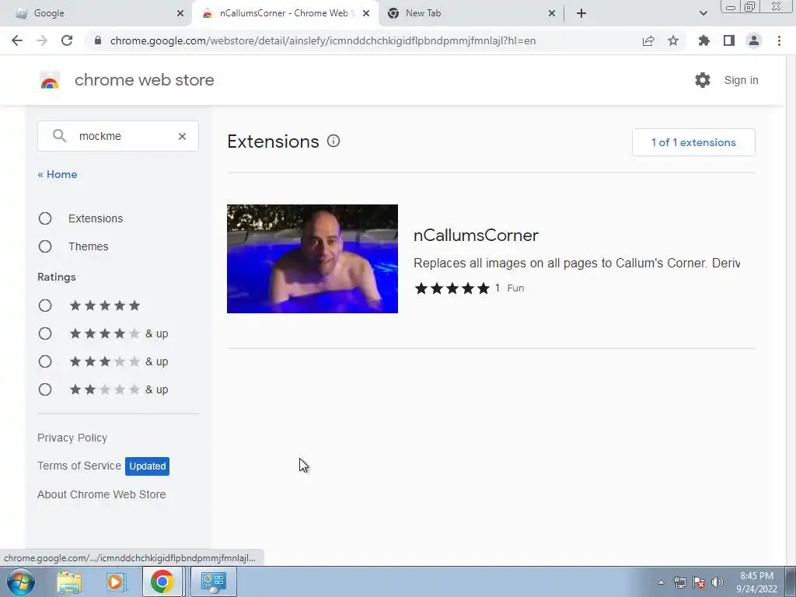Open Windows Explorer from the taskbar

69,581
